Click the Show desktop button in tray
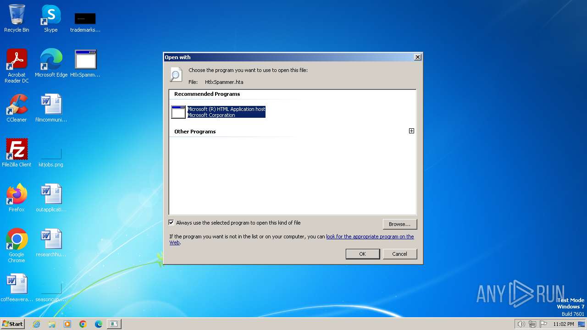The width and height of the screenshot is (587, 330). coord(581,324)
